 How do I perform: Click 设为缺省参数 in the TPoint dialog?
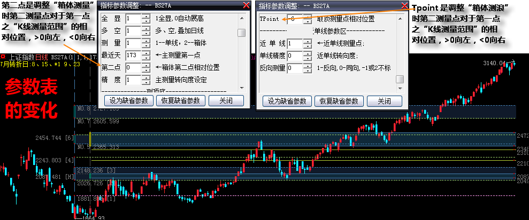pyautogui.click(x=287, y=101)
